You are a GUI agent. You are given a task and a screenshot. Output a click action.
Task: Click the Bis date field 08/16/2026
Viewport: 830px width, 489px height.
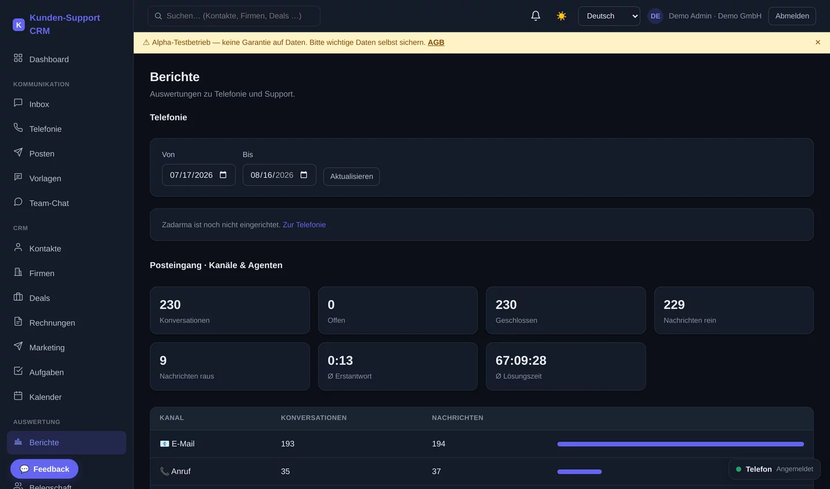(279, 175)
